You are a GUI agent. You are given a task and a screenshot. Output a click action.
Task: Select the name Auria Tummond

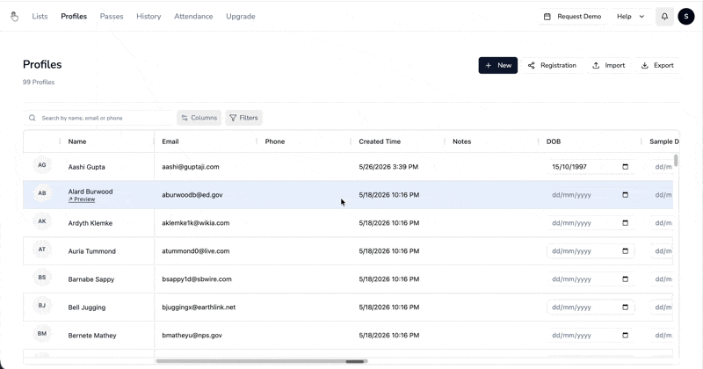(x=92, y=251)
